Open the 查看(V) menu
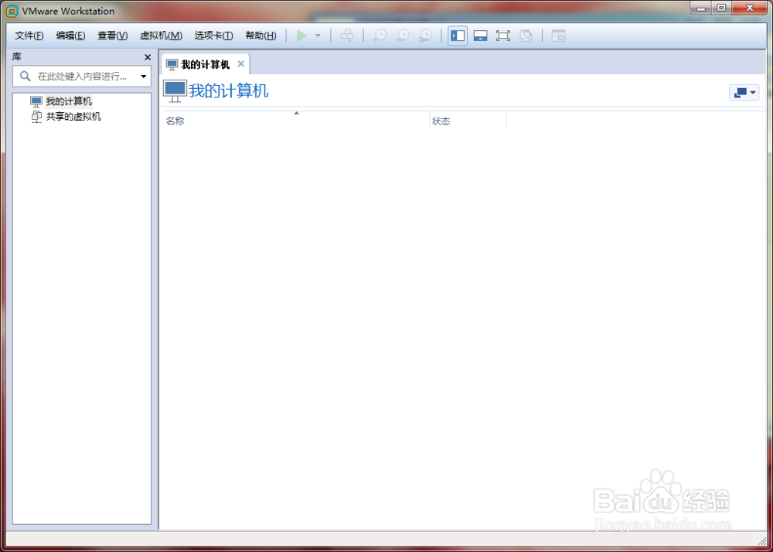The height and width of the screenshot is (552, 773). pyautogui.click(x=112, y=36)
